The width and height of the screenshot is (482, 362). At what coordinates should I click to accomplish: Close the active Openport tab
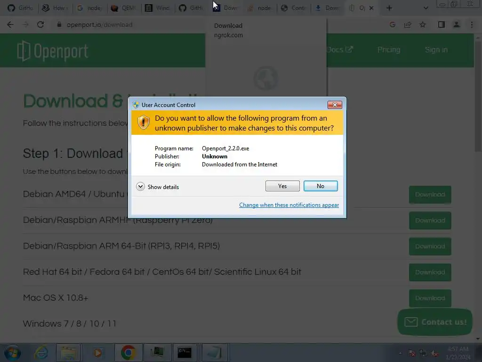371,8
